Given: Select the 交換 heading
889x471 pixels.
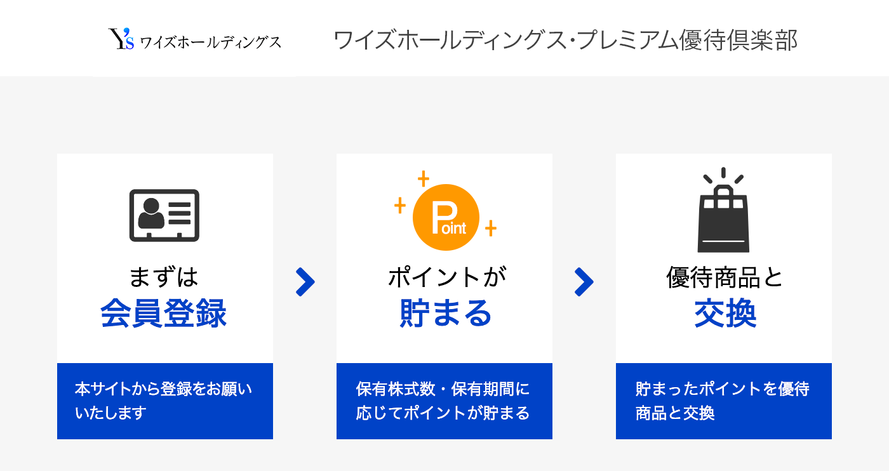Looking at the screenshot, I should 725,314.
